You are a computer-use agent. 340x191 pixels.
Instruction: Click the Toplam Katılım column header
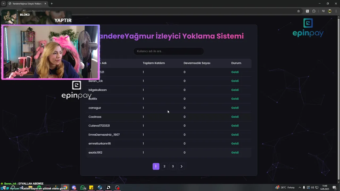[x=154, y=63]
